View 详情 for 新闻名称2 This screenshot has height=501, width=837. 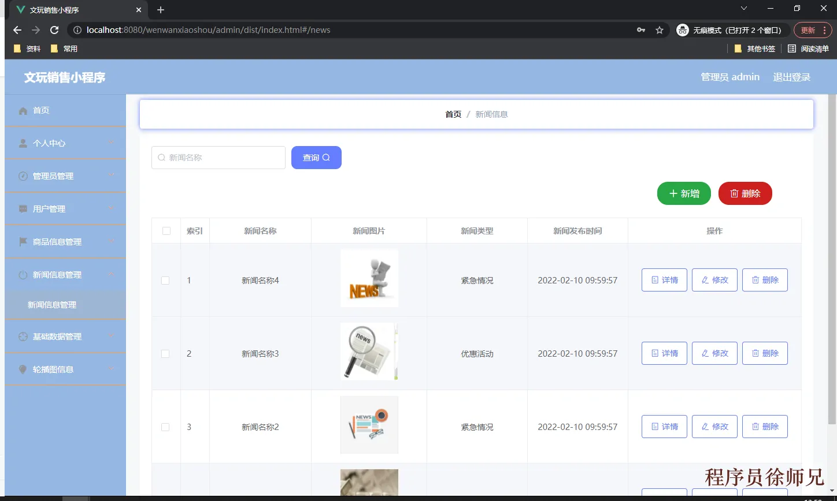664,427
